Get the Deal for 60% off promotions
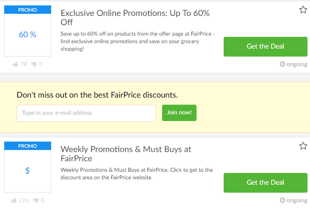The image size is (310, 209). click(265, 46)
